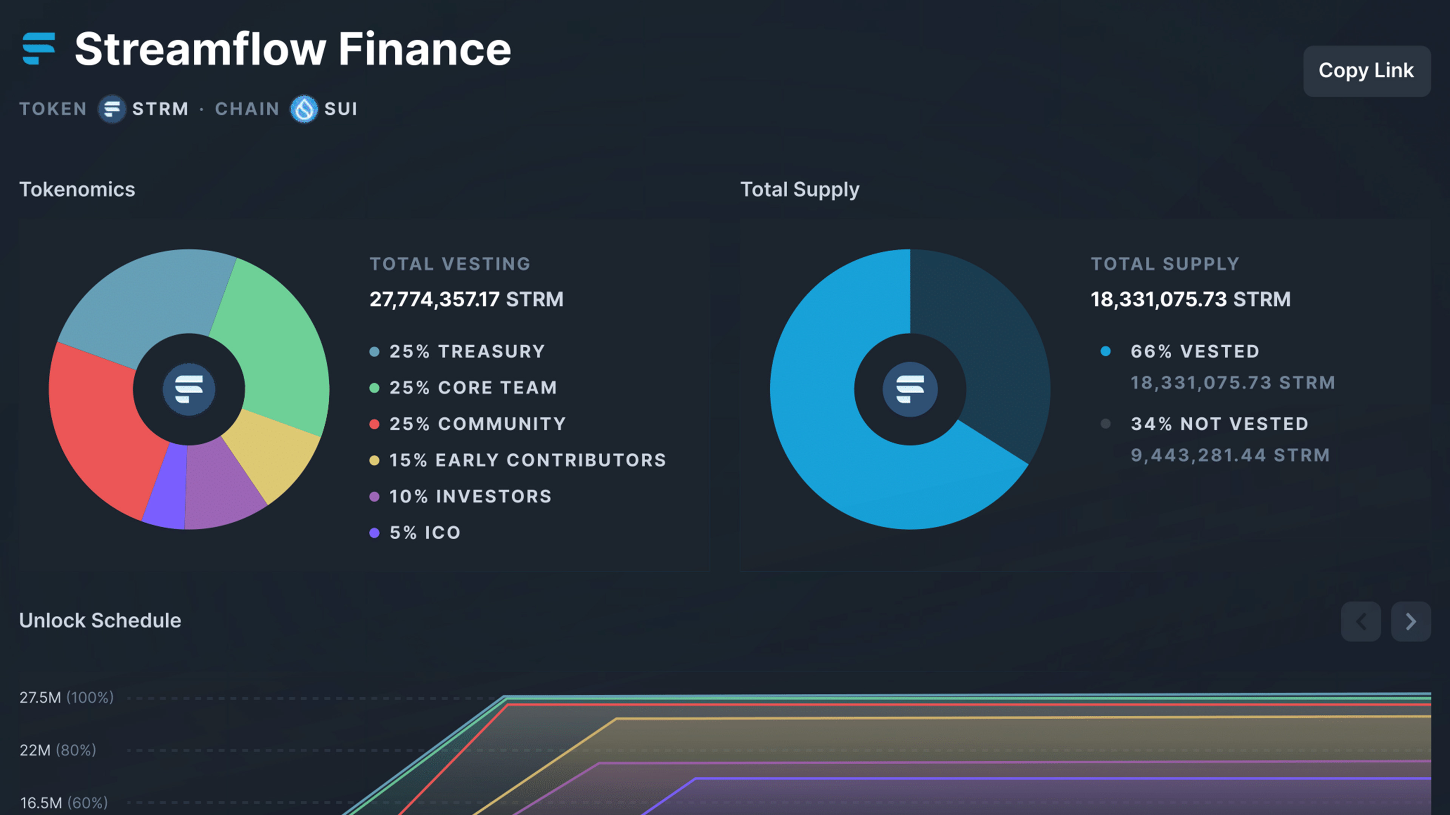Click the STRM token icon
The height and width of the screenshot is (815, 1450).
[112, 109]
